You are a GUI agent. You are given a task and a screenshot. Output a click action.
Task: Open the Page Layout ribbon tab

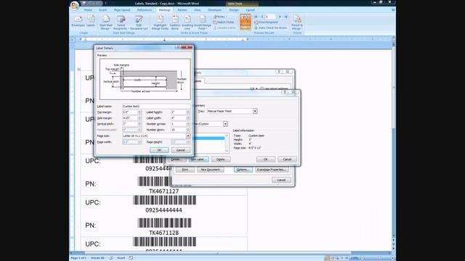122,10
